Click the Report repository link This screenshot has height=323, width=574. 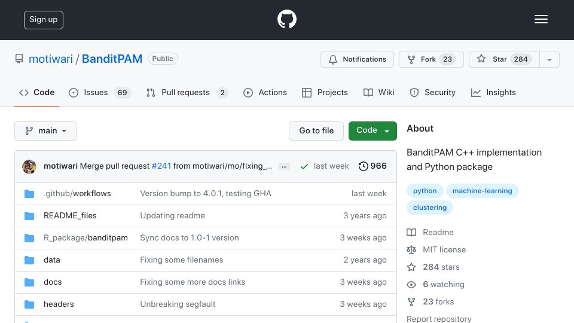(x=439, y=319)
